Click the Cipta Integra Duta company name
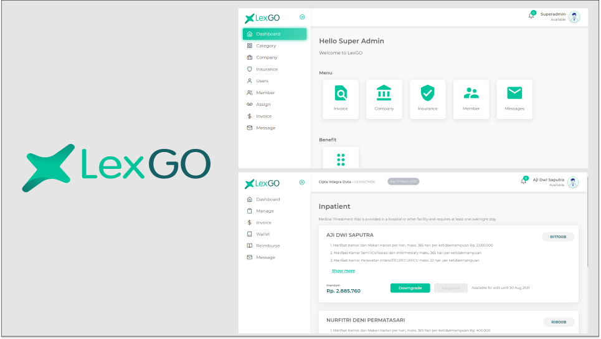Screen dimensions: 601x339 [334, 182]
